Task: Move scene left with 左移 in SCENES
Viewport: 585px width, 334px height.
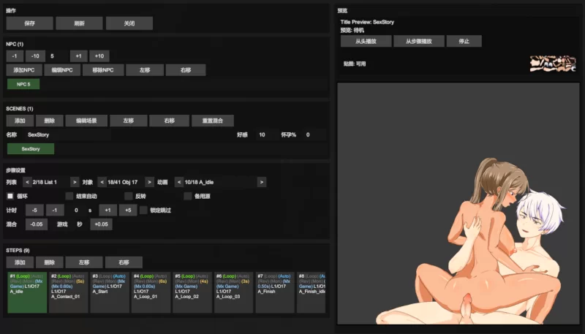Action: tap(129, 121)
